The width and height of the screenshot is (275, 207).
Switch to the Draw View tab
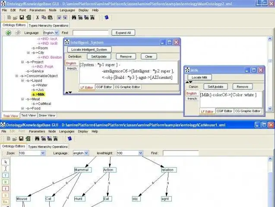click(47, 116)
